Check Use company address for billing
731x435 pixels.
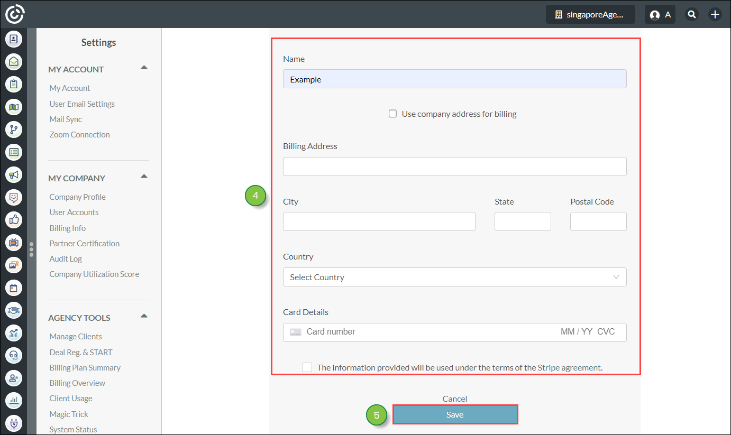click(392, 114)
